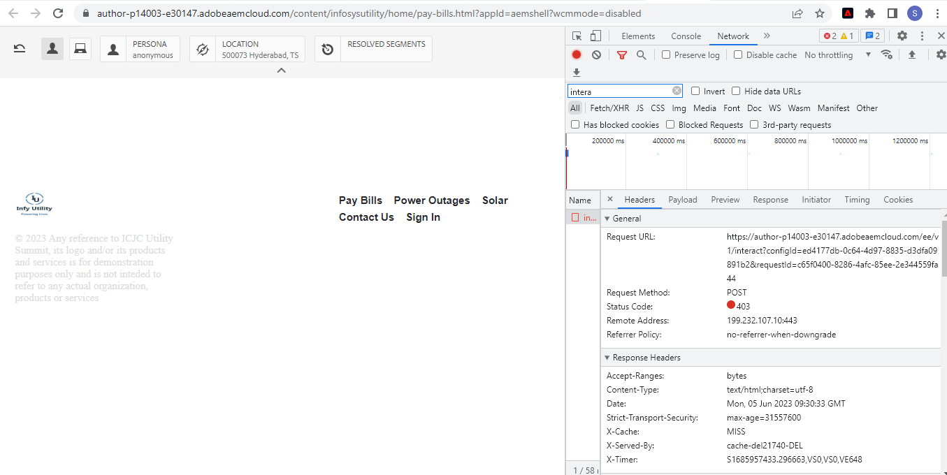Collapse the ContextHub toolbar chevron
This screenshot has width=947, height=475.
click(x=281, y=70)
